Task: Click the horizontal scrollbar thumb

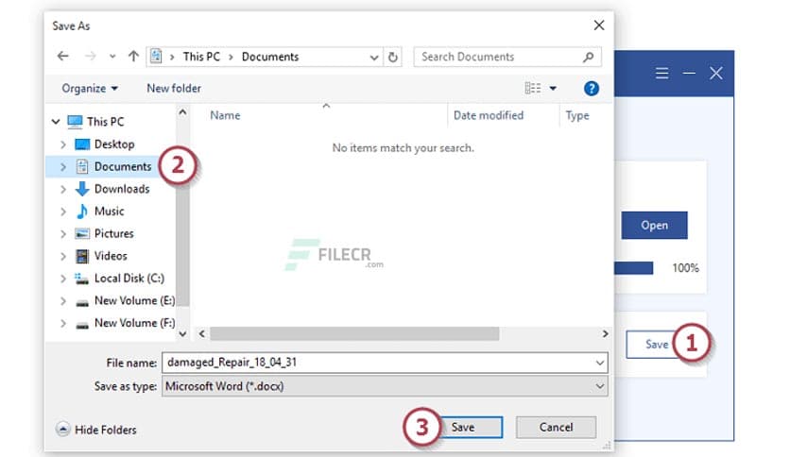Action: point(354,333)
